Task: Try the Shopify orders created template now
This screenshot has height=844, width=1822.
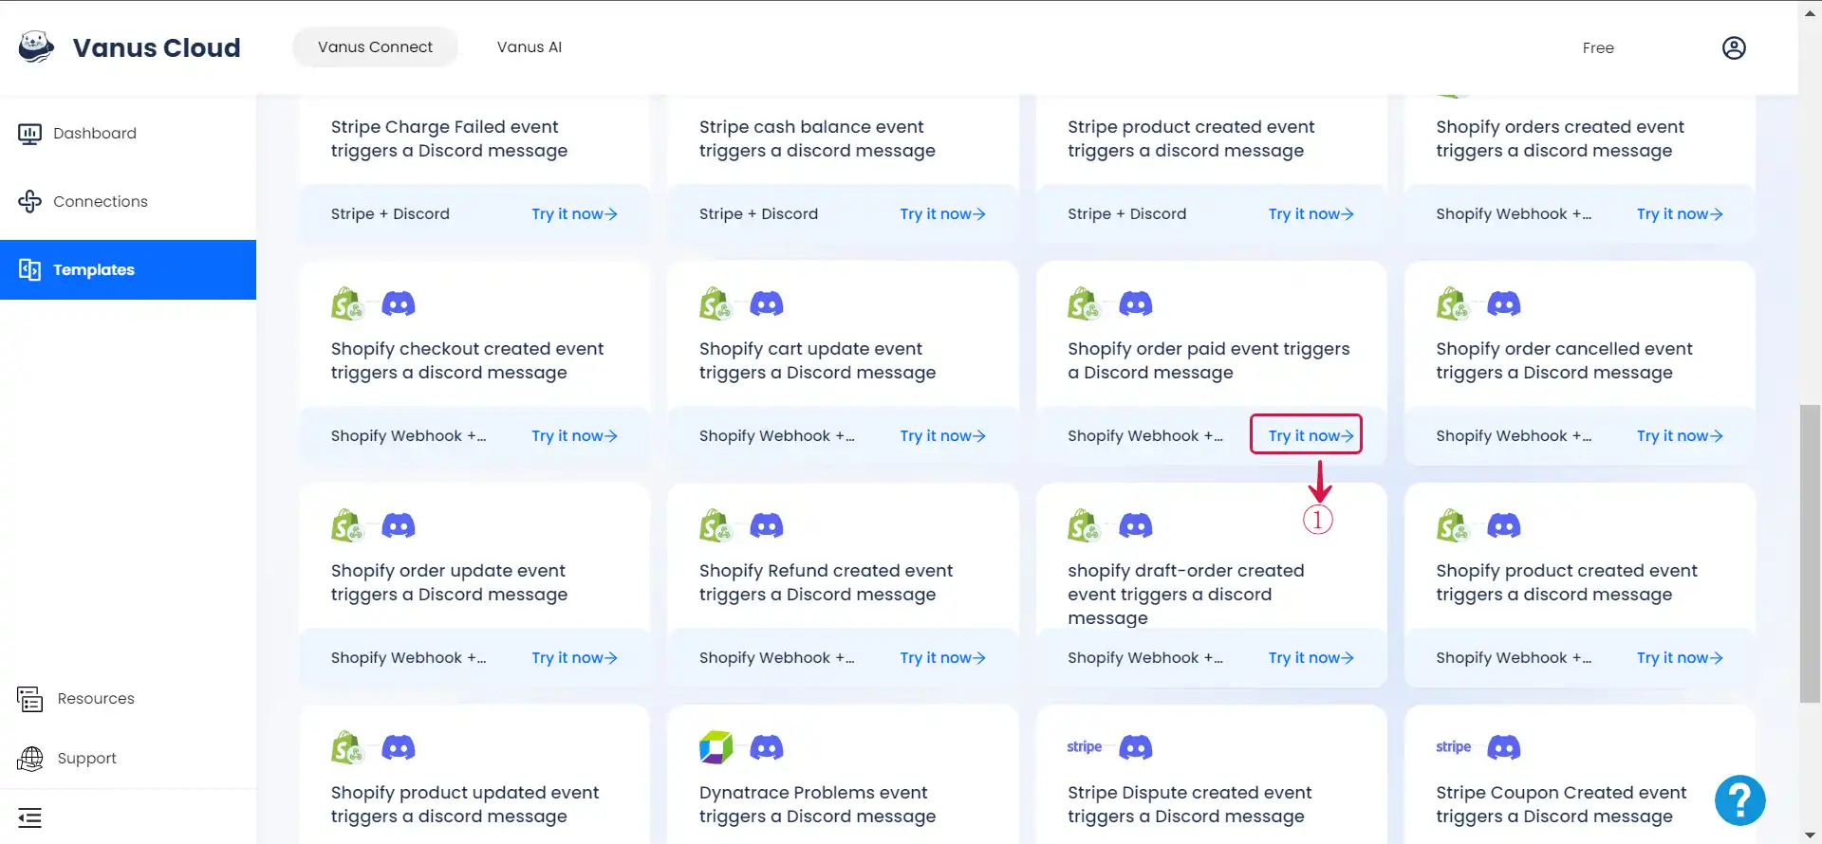Action: point(1680,214)
